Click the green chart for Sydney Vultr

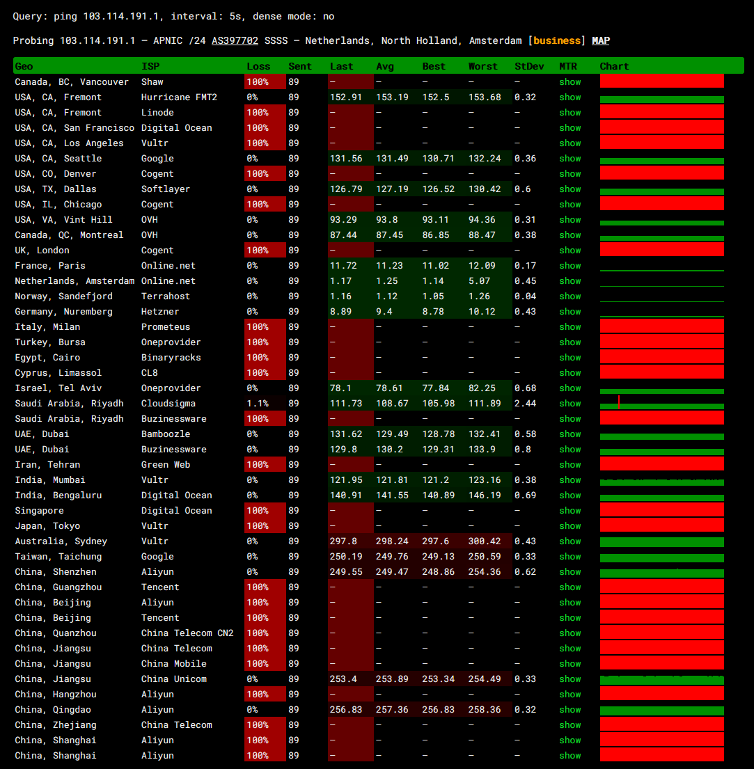[x=662, y=542]
